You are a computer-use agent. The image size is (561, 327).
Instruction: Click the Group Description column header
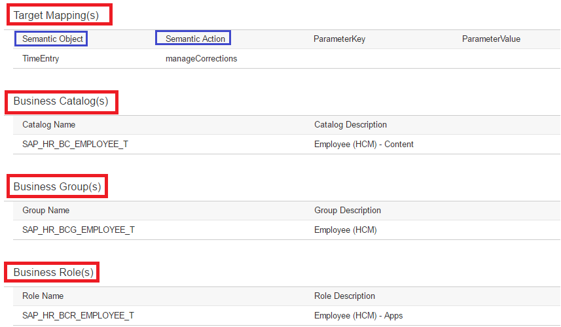point(348,211)
